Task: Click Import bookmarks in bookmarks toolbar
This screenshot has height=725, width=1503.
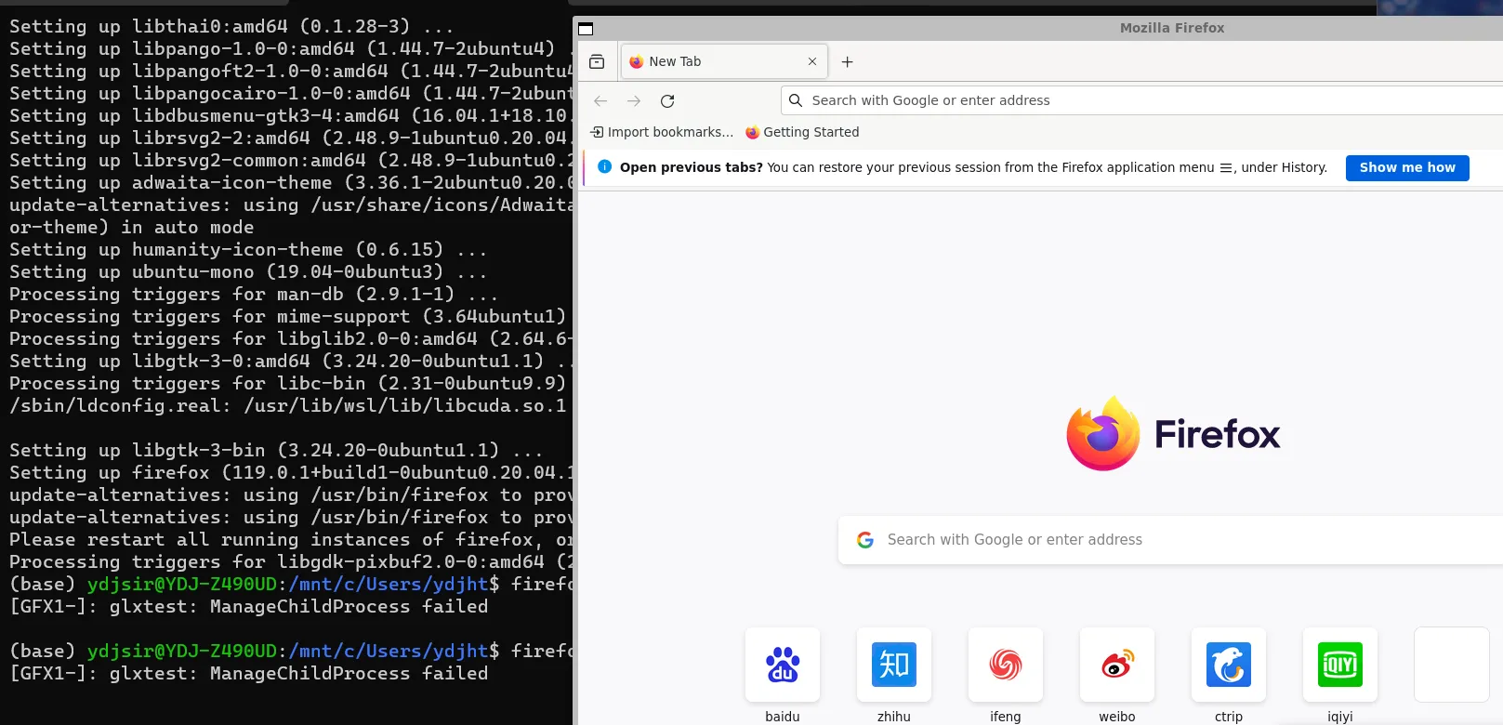Action: click(x=662, y=133)
